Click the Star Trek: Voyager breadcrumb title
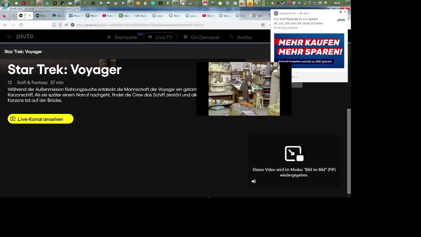 [x=23, y=52]
